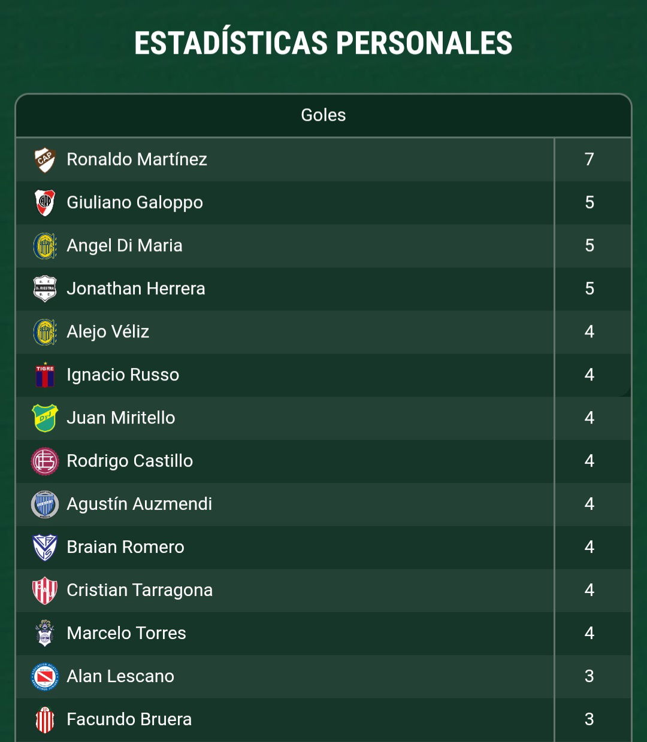This screenshot has height=742, width=647.
Task: Click Platense crest beside Ronaldo Martínez
Action: (x=45, y=160)
